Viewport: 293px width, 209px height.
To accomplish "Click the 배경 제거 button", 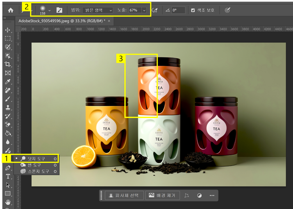I will pyautogui.click(x=162, y=195).
